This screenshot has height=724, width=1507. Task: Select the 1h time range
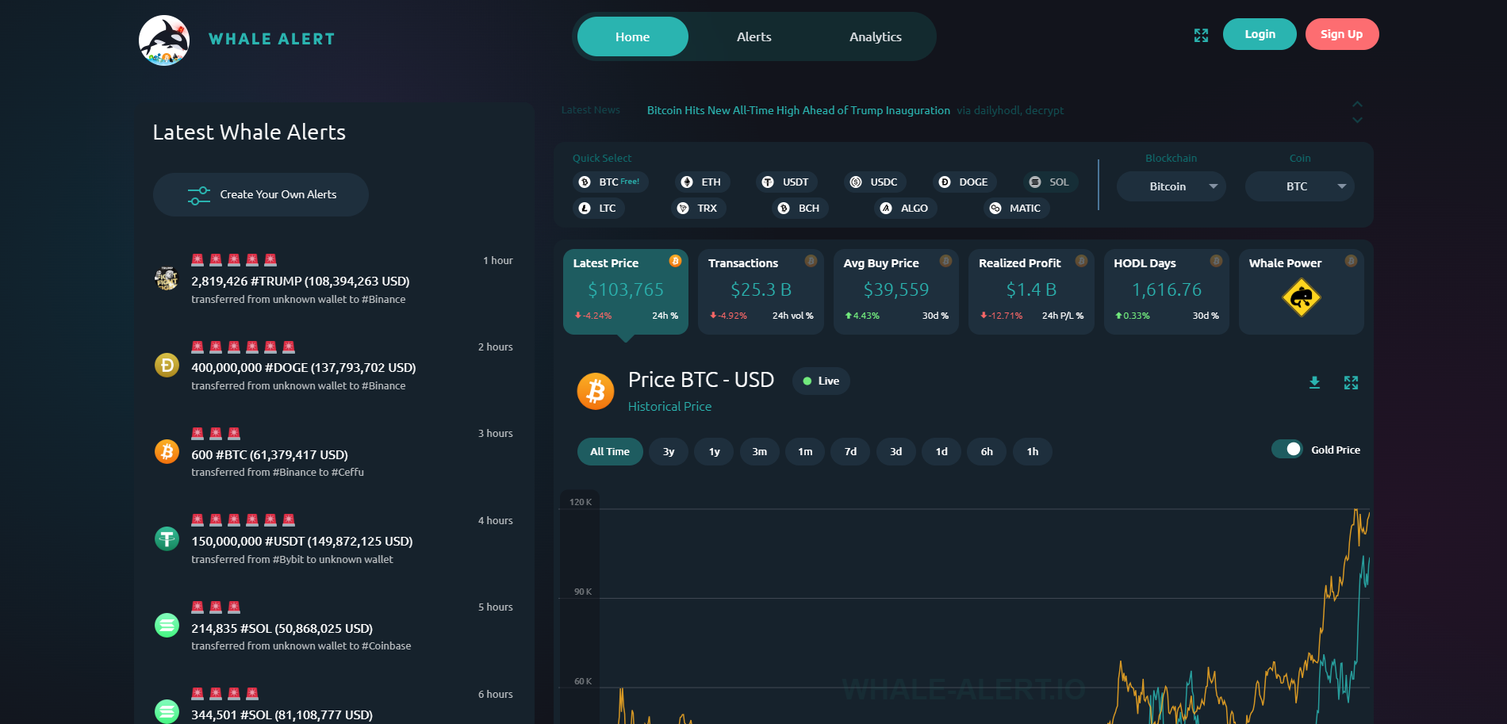1033,451
